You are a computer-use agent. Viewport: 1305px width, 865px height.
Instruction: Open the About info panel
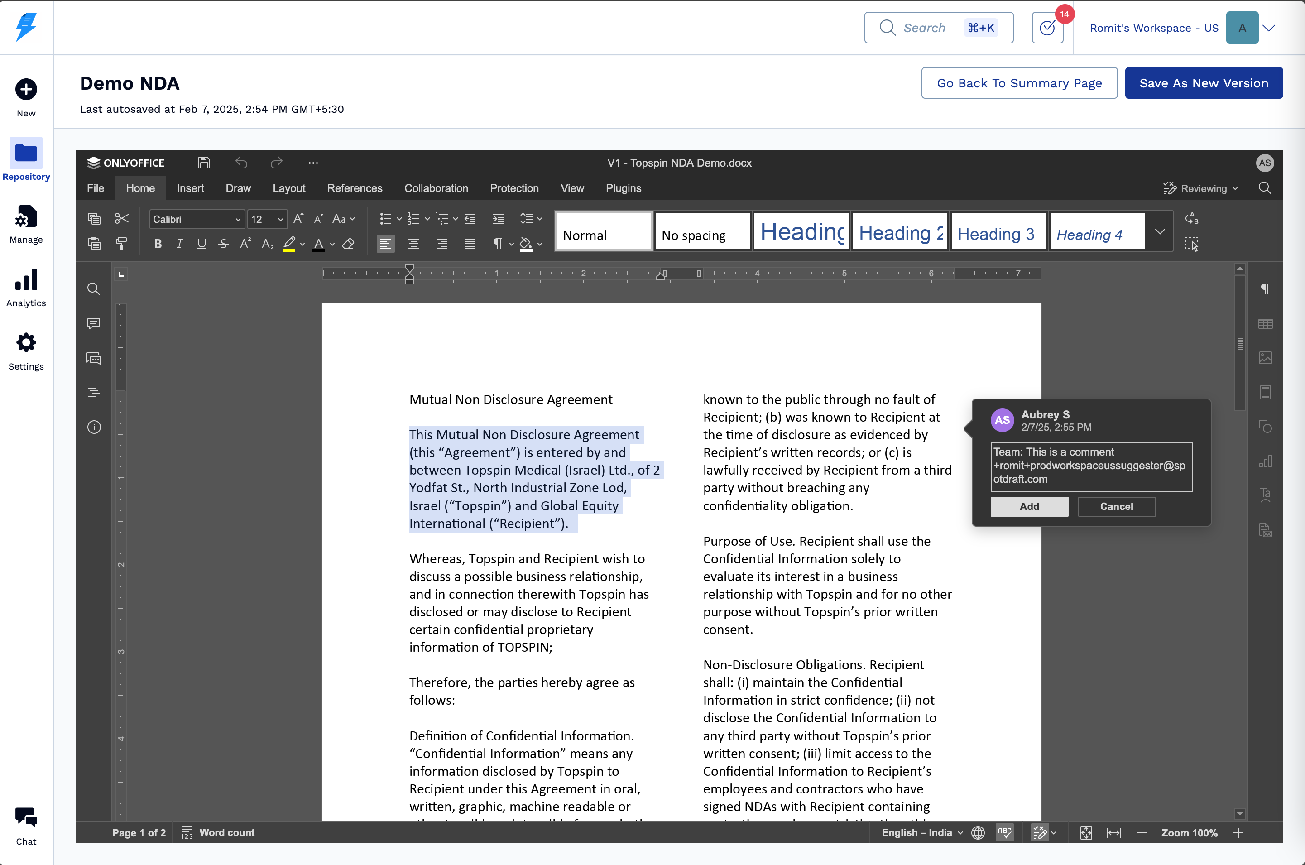point(94,427)
